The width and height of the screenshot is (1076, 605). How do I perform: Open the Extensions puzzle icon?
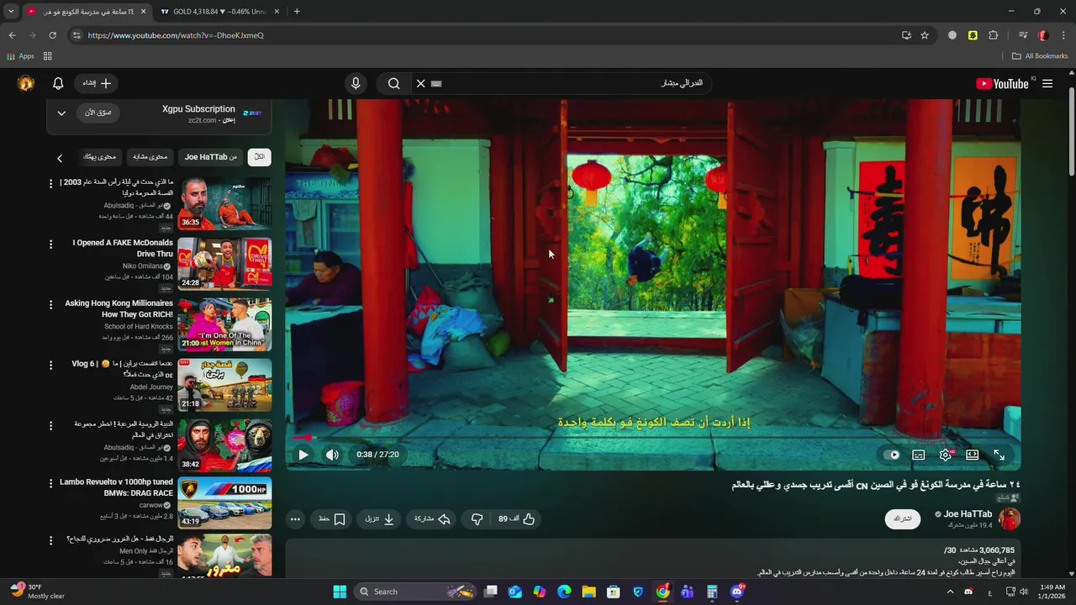pyautogui.click(x=993, y=35)
